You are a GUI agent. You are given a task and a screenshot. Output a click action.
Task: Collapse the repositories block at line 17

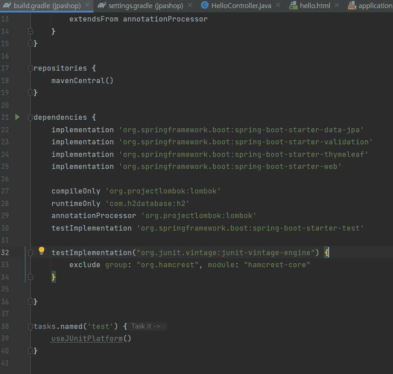(x=30, y=68)
